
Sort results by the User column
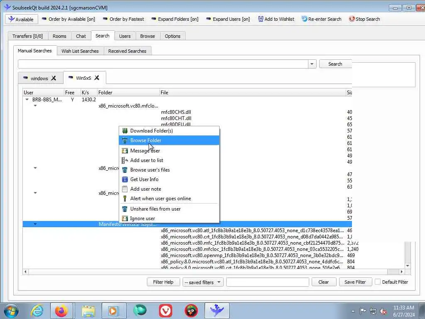click(x=43, y=93)
